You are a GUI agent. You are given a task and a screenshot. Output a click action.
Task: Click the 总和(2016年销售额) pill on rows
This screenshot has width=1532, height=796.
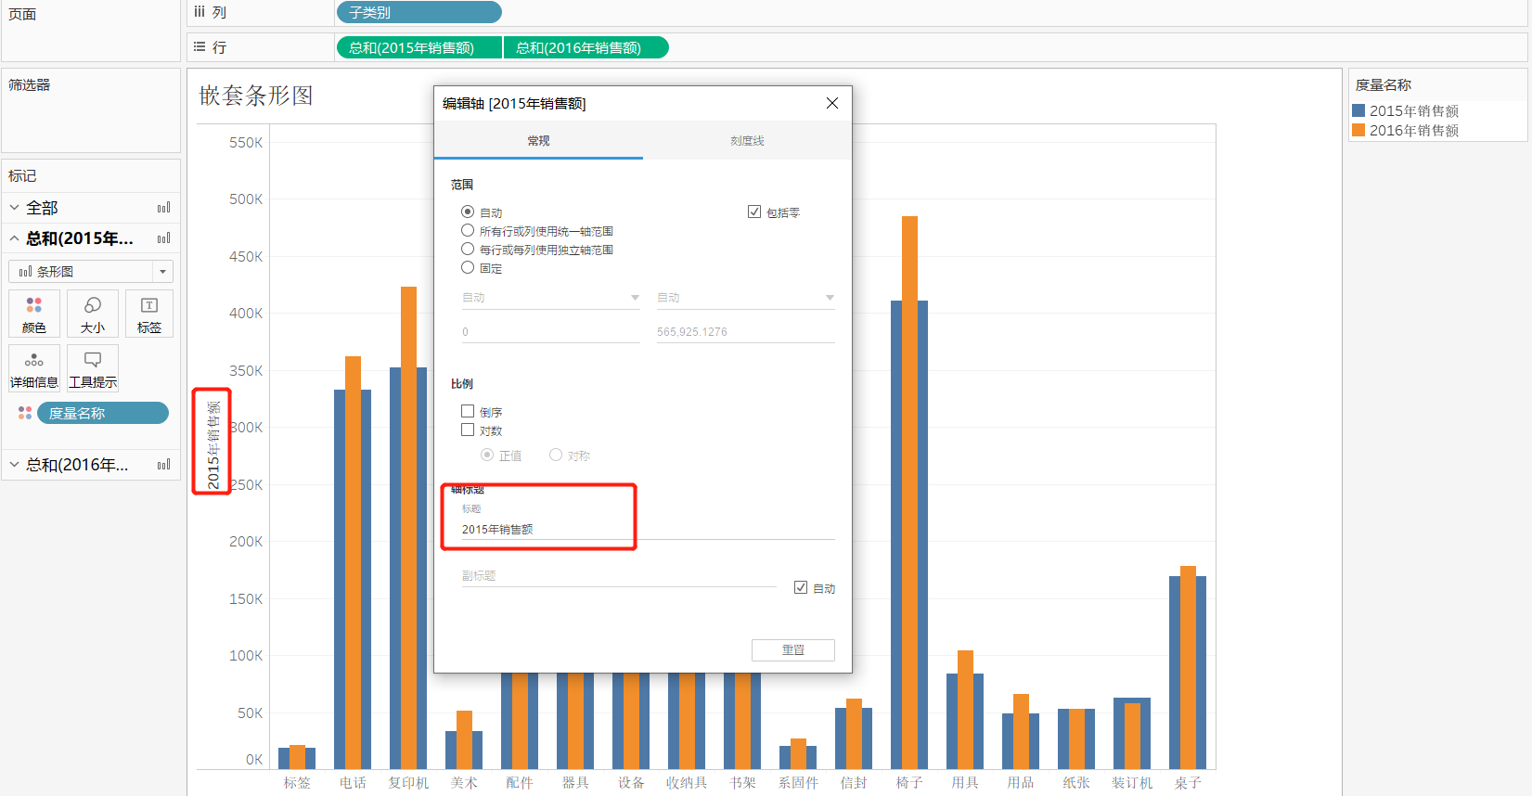[x=586, y=47]
